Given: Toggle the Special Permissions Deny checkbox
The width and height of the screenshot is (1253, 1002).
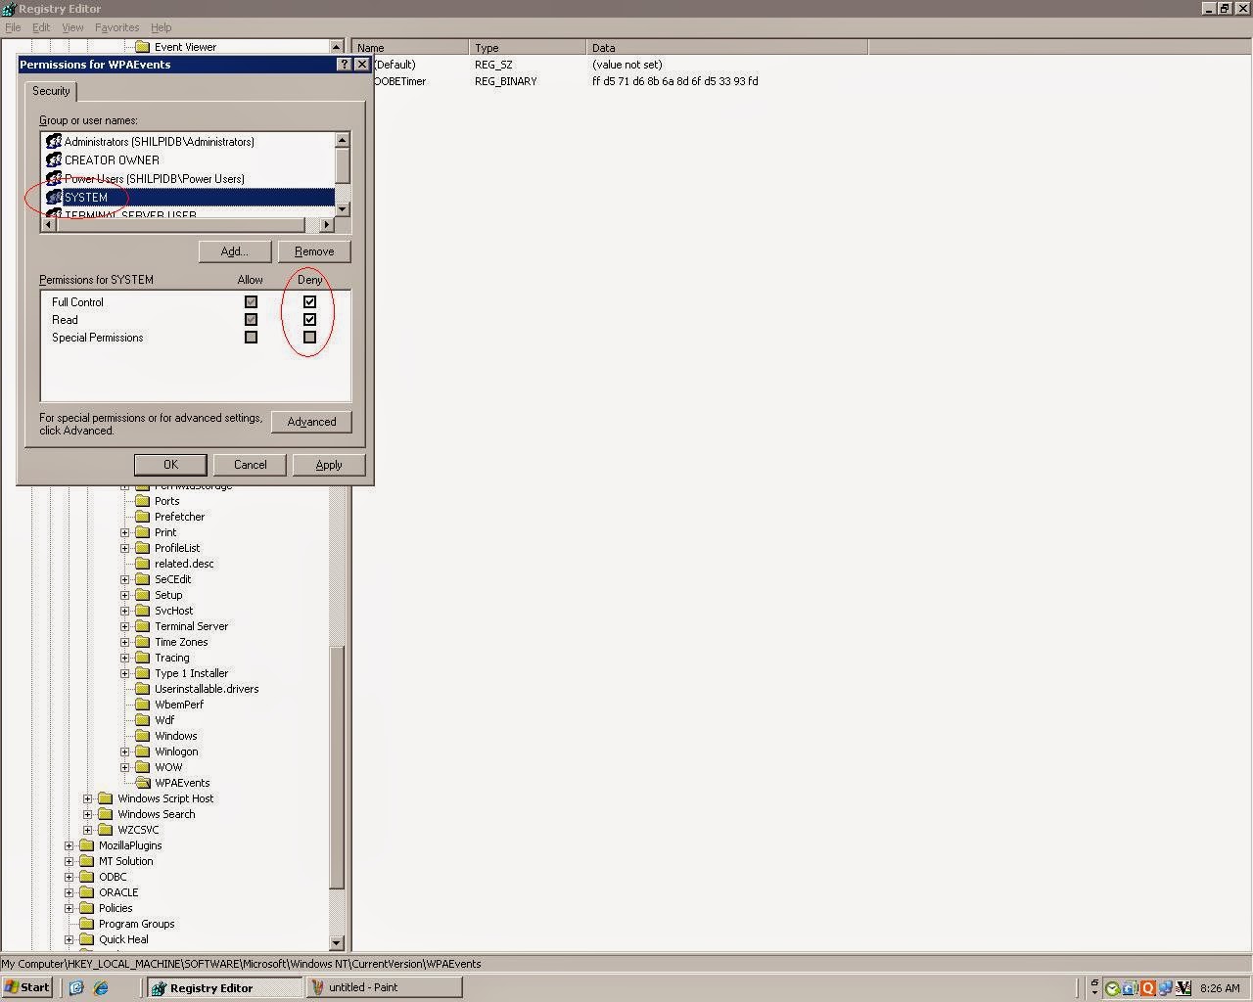Looking at the screenshot, I should 309,338.
